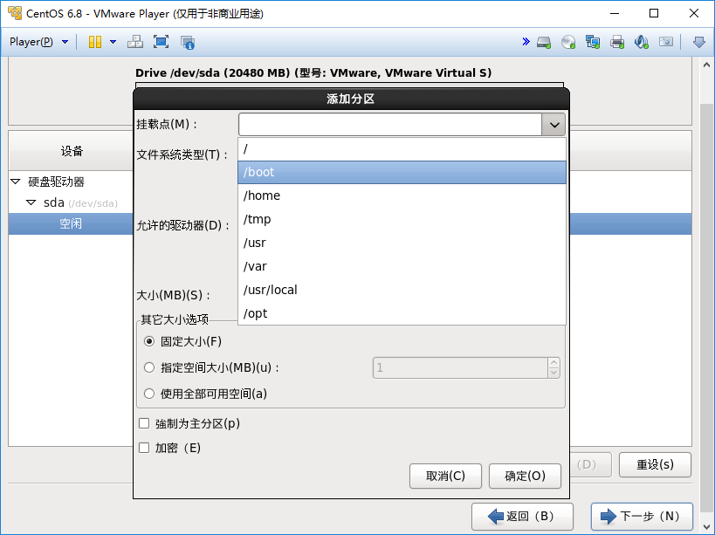Open the pause button dropdown arrow

coord(113,42)
